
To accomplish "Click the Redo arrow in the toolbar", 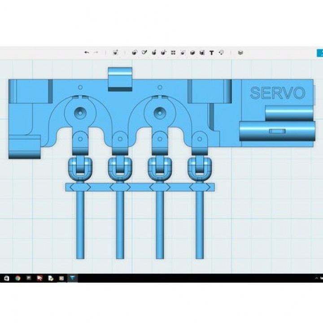I will (96, 52).
